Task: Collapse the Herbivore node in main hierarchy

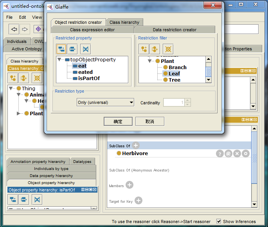Action: tap(26, 101)
